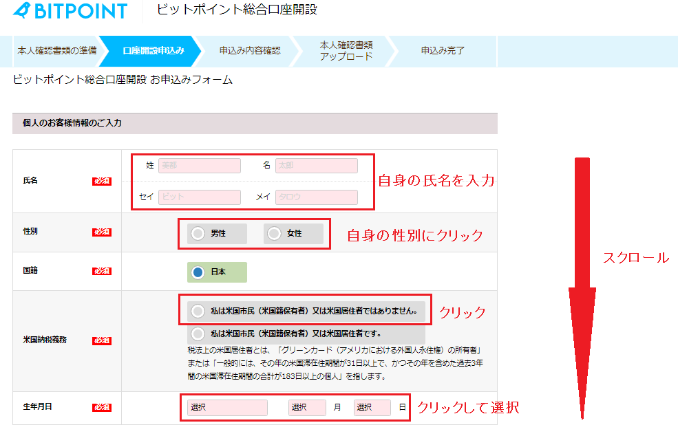This screenshot has height=425, width=678.
Task: Open the birth month 選択 dropdown
Action: (x=307, y=407)
